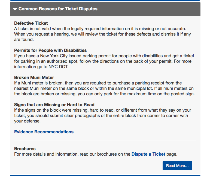204x176 pixels.
Task: Select the Brochures heading
Action: pos(25,149)
